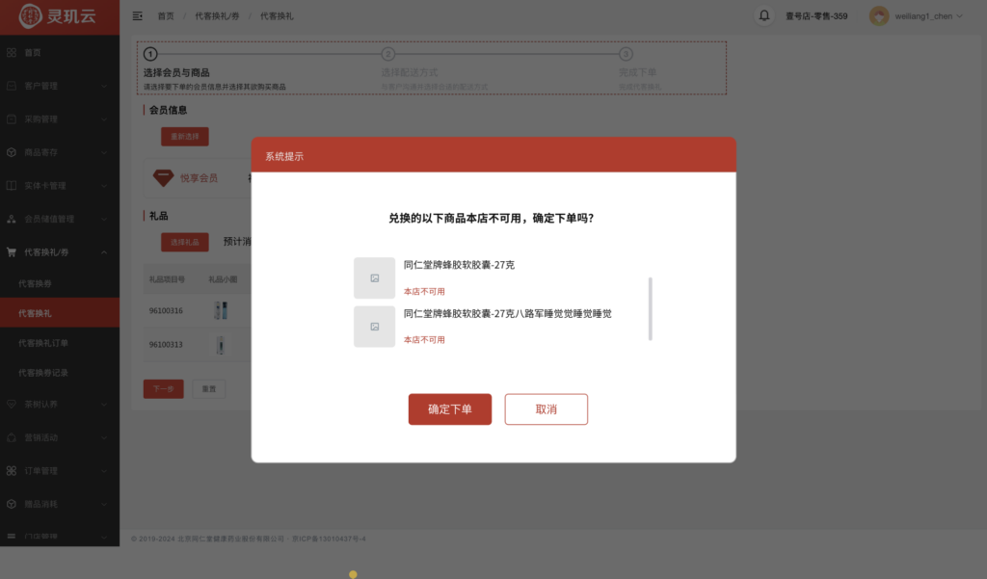Open gift thumbnail in row 96100316
Viewport: 987px width, 579px height.
click(221, 310)
